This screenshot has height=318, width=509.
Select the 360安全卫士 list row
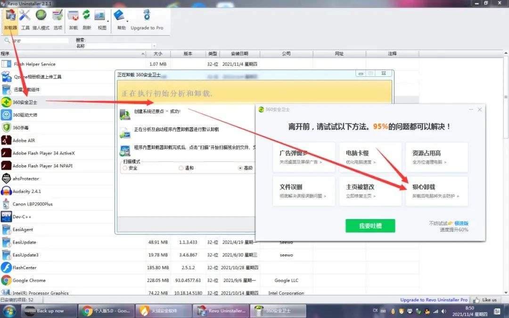point(57,102)
